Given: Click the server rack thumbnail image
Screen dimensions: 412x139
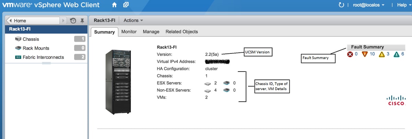Looking at the screenshot, I should pyautogui.click(x=118, y=82).
